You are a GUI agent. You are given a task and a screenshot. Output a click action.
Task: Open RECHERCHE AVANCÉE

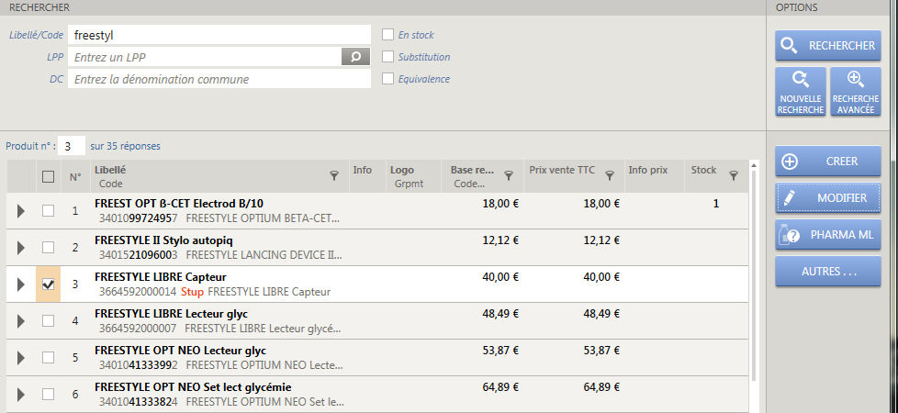coord(856,92)
